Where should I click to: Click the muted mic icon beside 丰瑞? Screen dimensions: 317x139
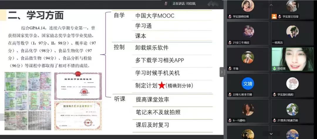230,68
